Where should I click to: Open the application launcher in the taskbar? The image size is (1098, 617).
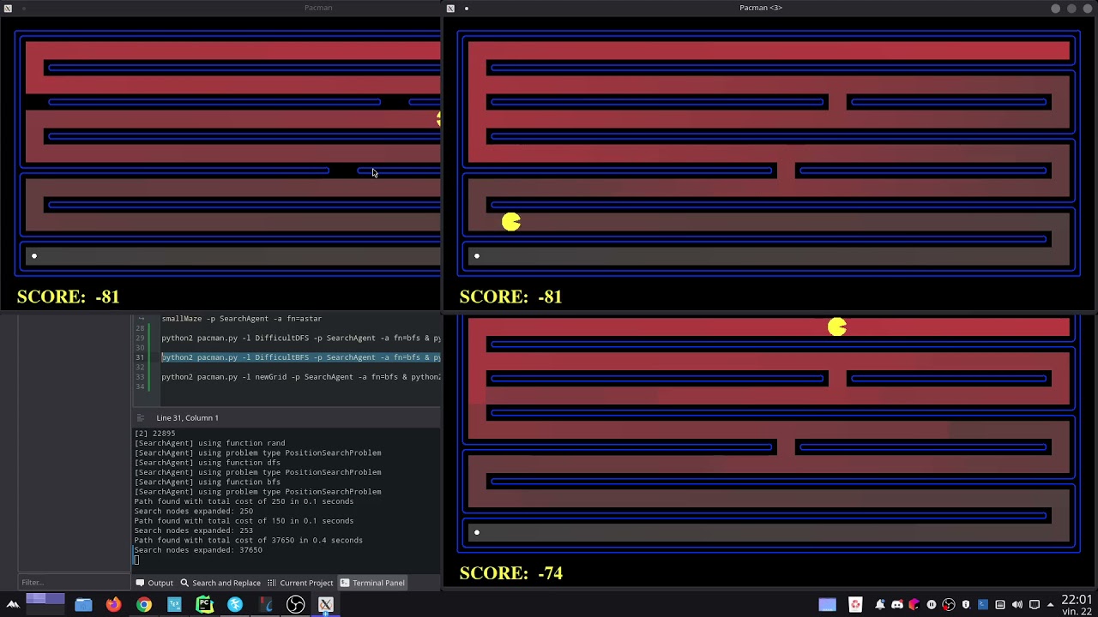click(x=12, y=604)
